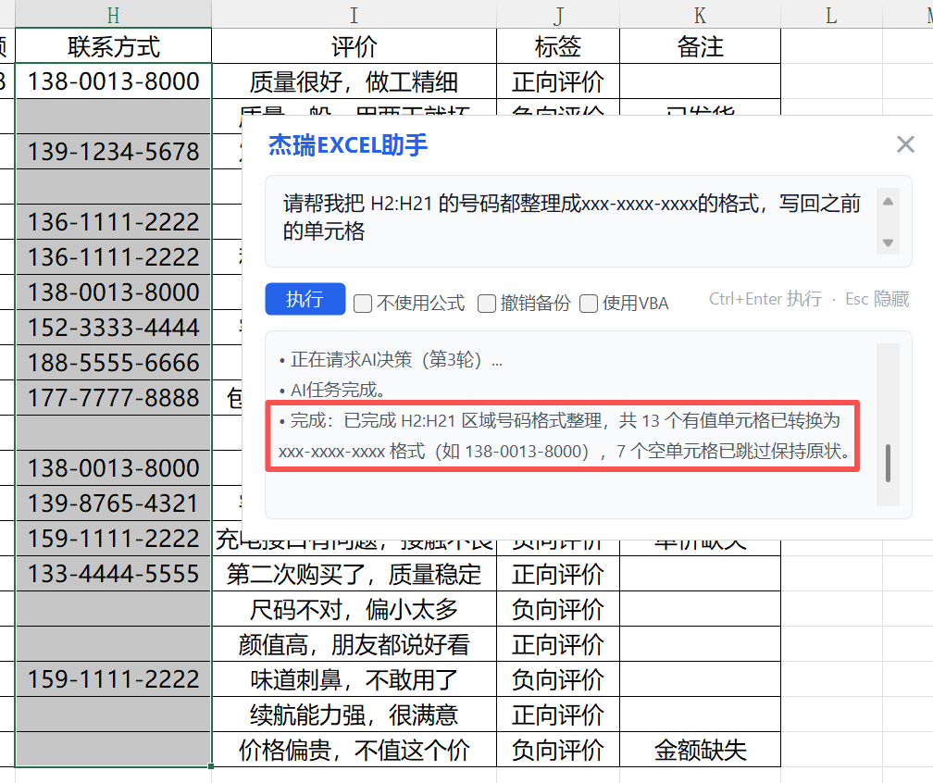This screenshot has width=933, height=783.
Task: Click the 执行 button
Action: (x=305, y=300)
